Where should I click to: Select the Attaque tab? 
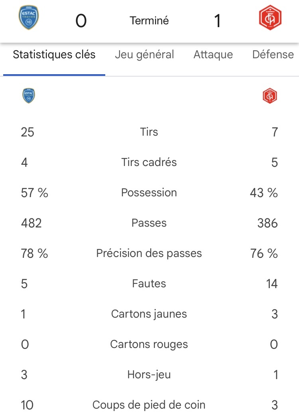click(213, 55)
